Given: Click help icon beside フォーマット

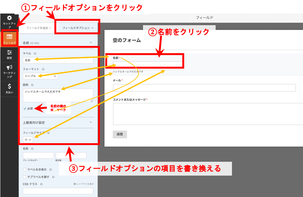Looking at the screenshot, I should pyautogui.click(x=43, y=69).
